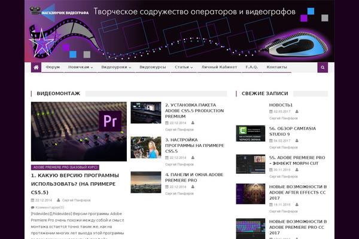
Task: Click Morph Cut post thumbnail
Action: (x=251, y=164)
